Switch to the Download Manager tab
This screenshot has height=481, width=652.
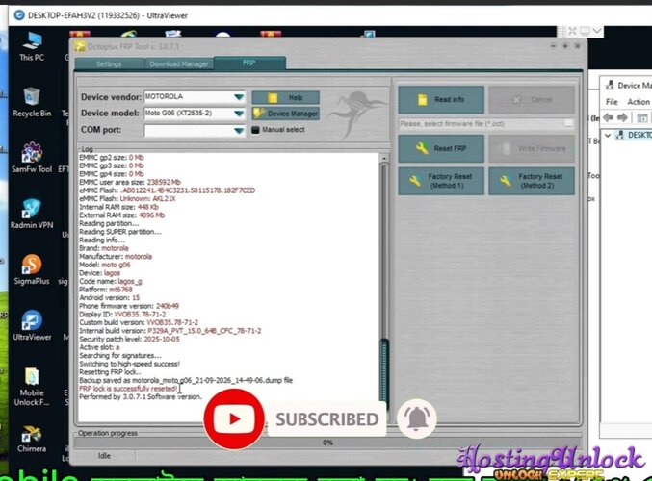(x=179, y=63)
